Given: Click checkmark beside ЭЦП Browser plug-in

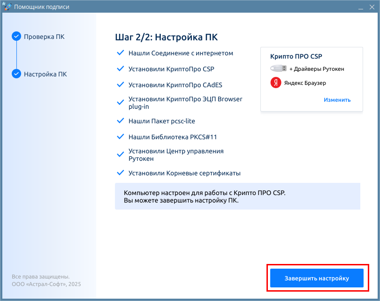Looking at the screenshot, I should [x=121, y=102].
